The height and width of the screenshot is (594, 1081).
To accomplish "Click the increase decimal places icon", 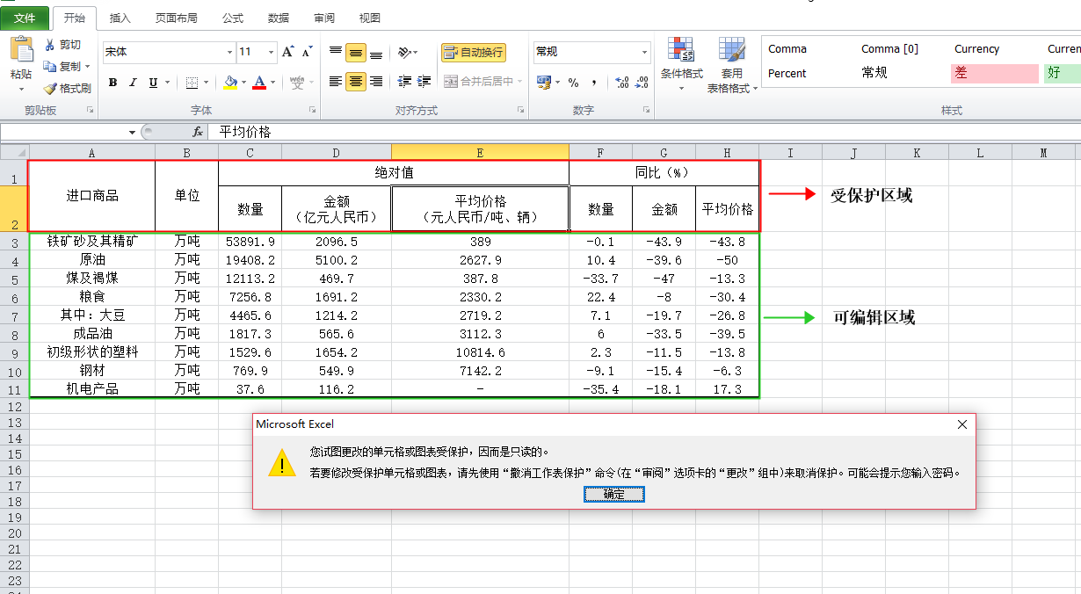I will (621, 83).
